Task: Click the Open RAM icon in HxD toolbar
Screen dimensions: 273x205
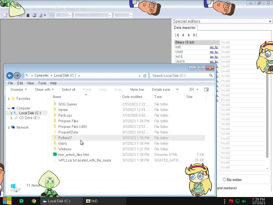Action: point(28,15)
